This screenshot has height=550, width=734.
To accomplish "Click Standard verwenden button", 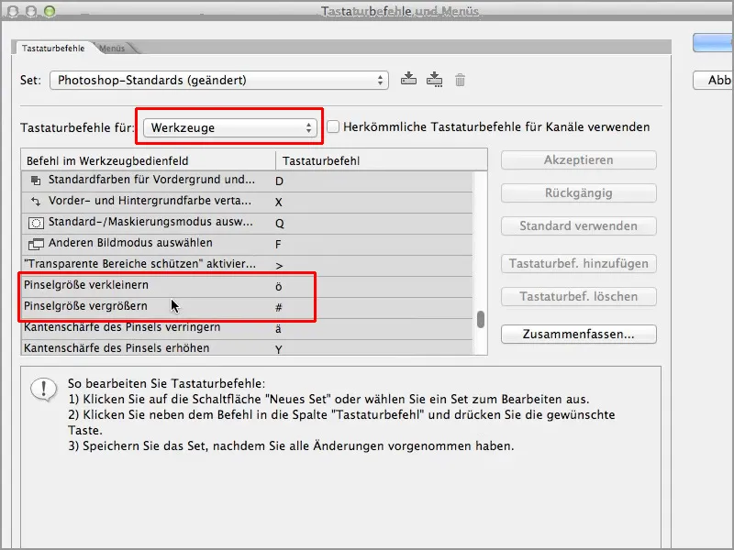I will 579,225.
